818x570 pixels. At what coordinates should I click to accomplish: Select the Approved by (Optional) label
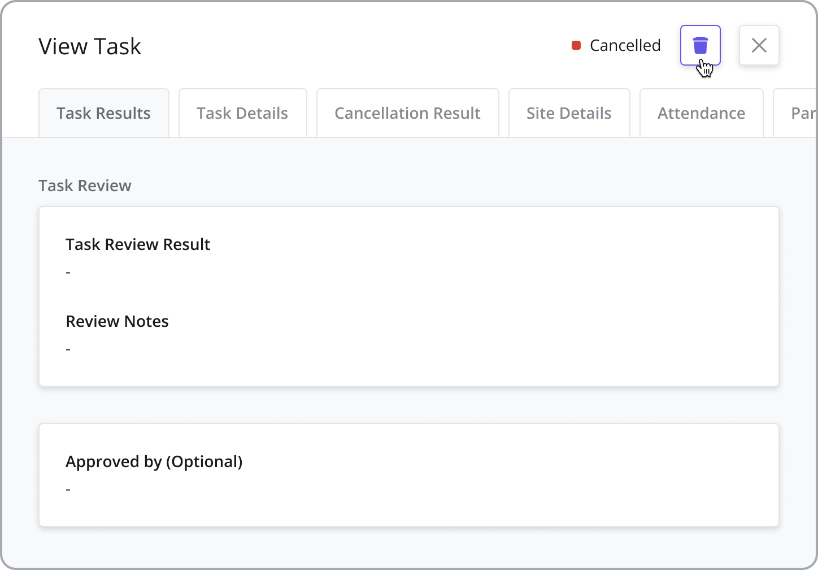[154, 461]
